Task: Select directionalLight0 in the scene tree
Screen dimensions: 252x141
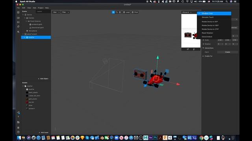Action: click(38, 28)
